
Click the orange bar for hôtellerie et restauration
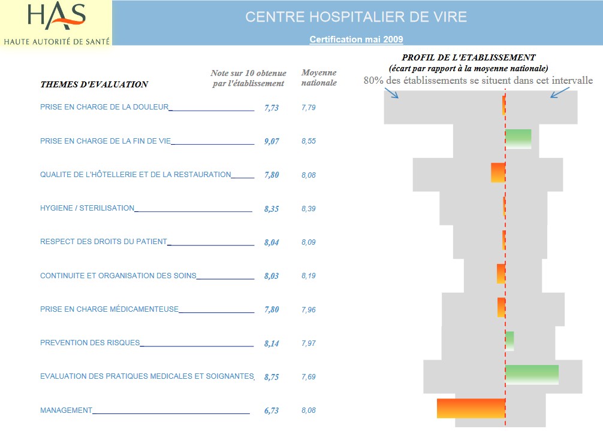[x=498, y=172]
